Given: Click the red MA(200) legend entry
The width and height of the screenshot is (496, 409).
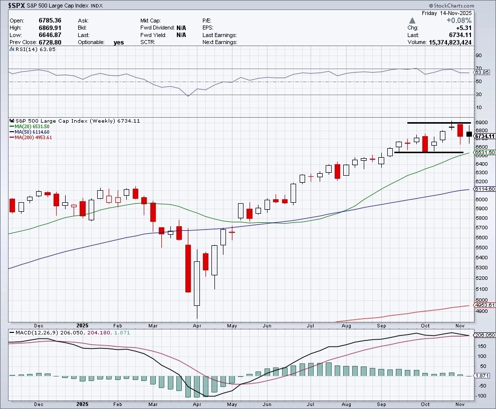Looking at the screenshot, I should 31,138.
